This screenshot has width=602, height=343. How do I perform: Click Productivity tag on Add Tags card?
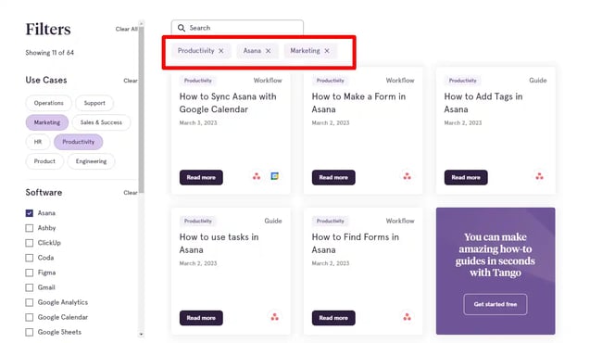click(x=463, y=81)
